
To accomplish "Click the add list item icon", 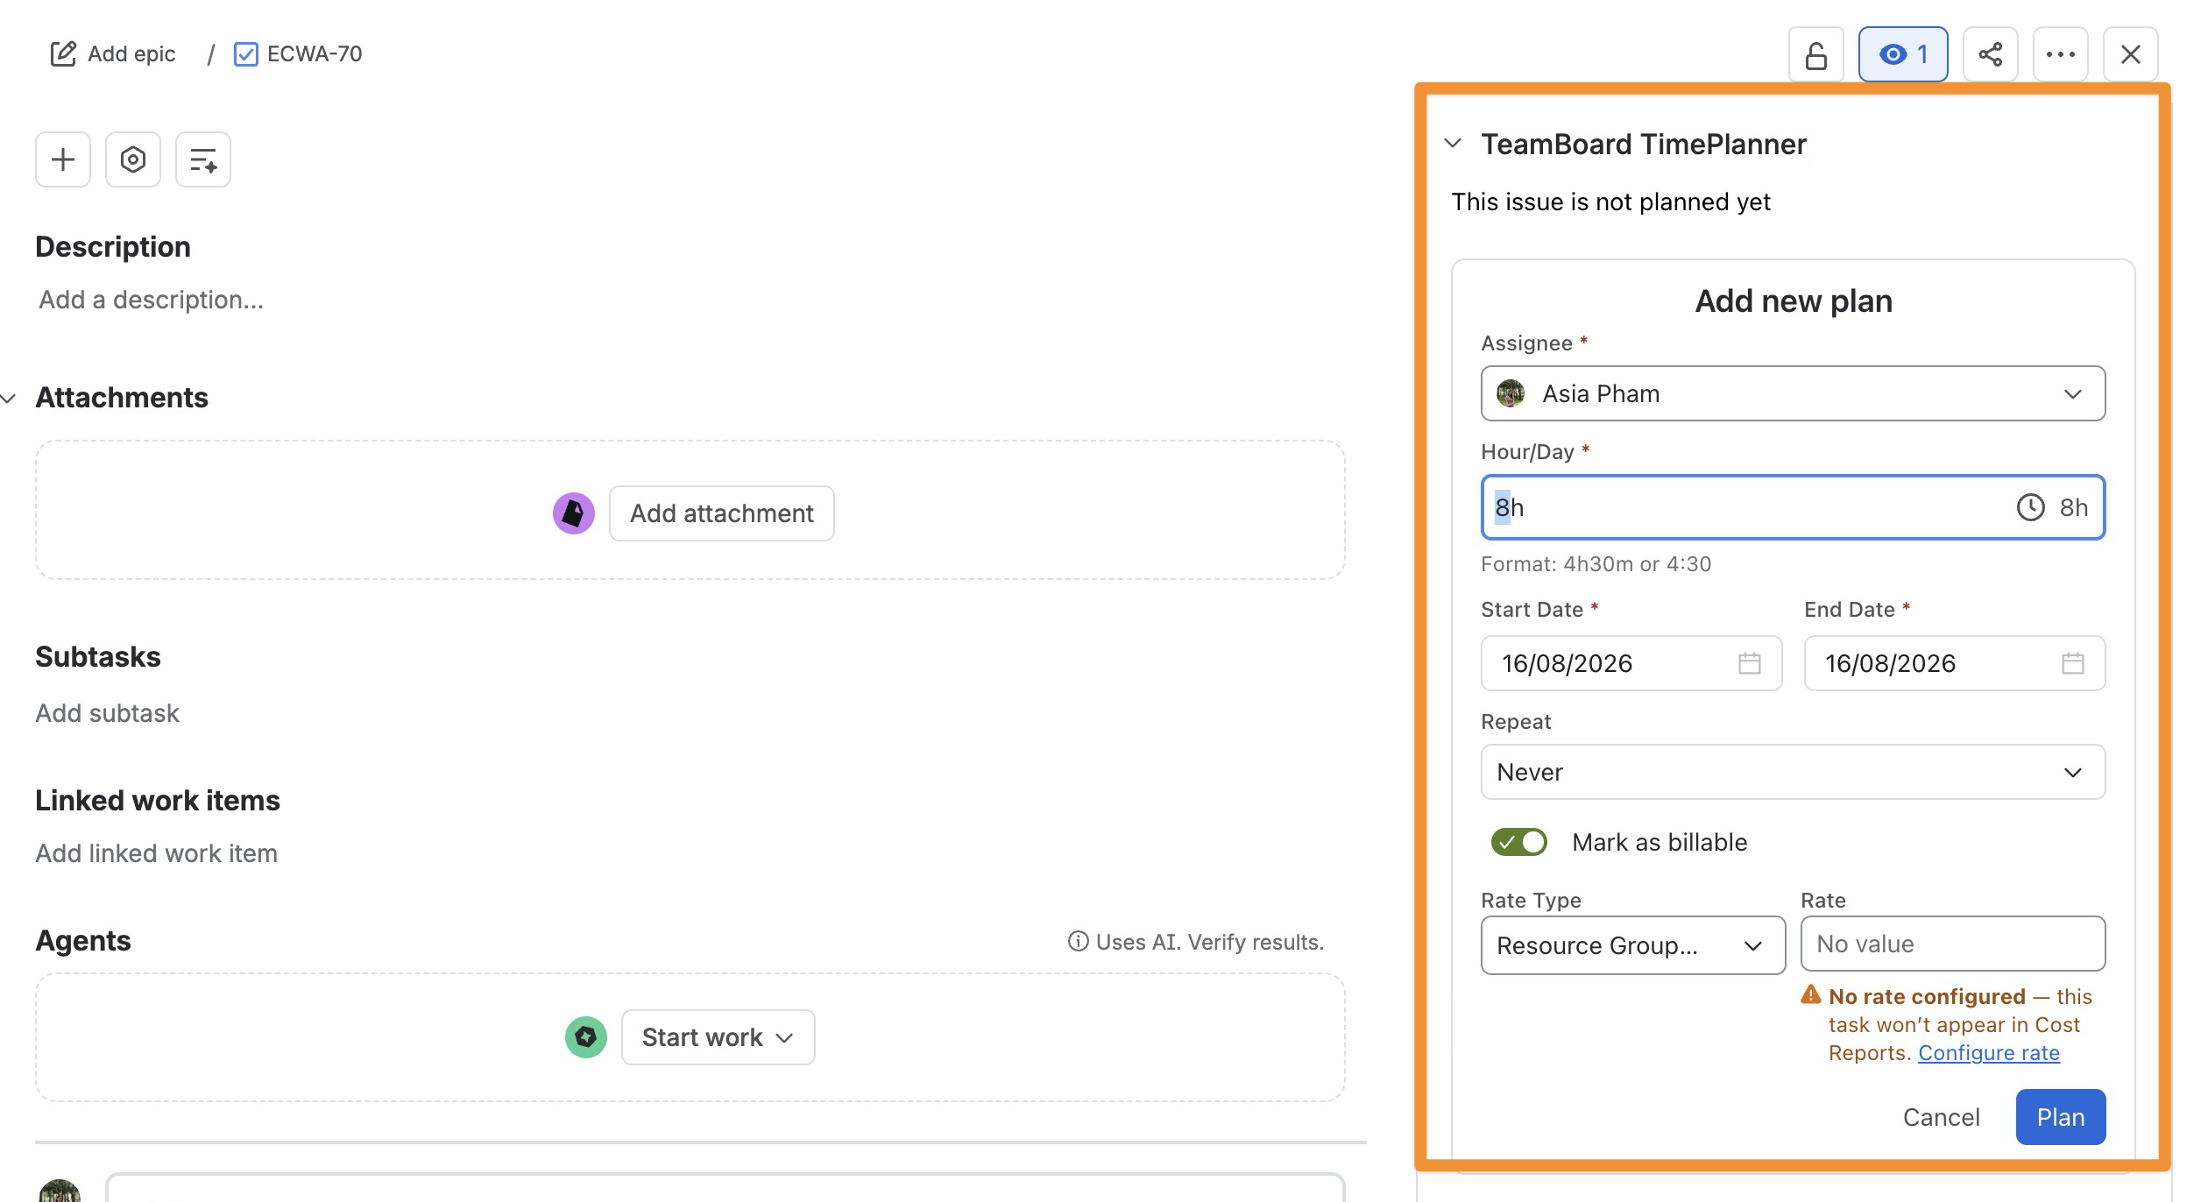I will click(203, 159).
